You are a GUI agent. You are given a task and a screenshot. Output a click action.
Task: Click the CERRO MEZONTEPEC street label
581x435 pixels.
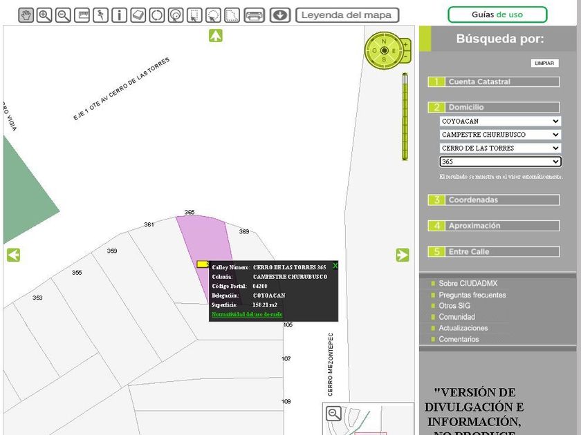(330, 365)
